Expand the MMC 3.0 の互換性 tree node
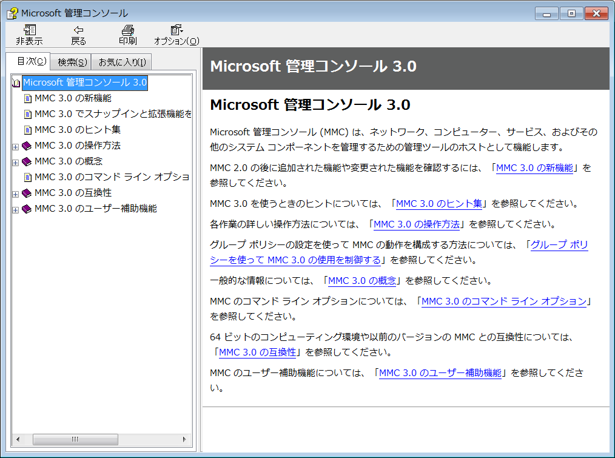Screen dimensions: 615x458 pyautogui.click(x=15, y=192)
